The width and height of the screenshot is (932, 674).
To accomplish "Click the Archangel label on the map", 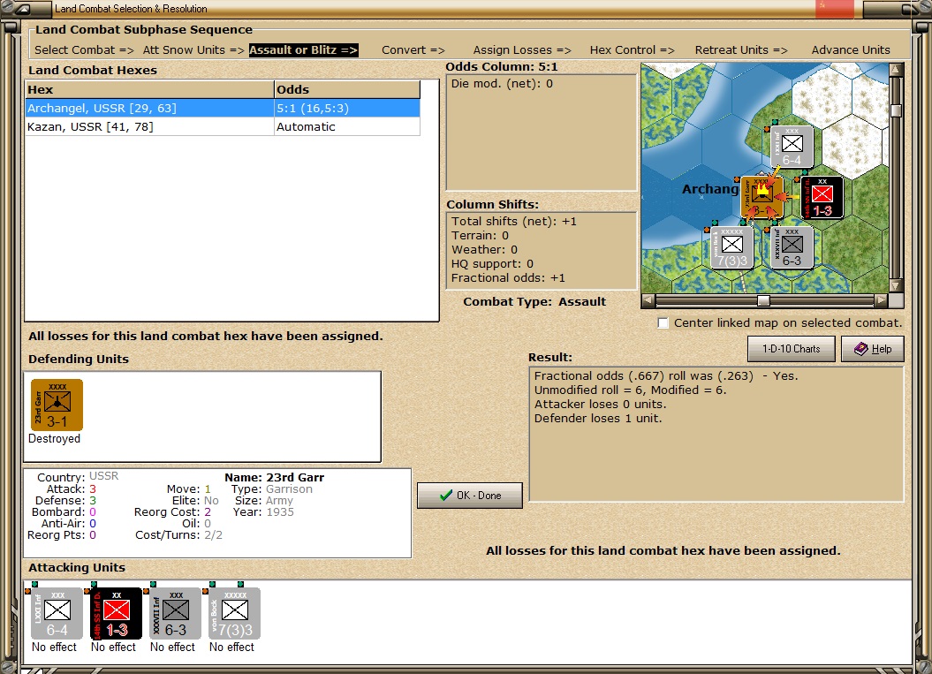I will coord(709,189).
